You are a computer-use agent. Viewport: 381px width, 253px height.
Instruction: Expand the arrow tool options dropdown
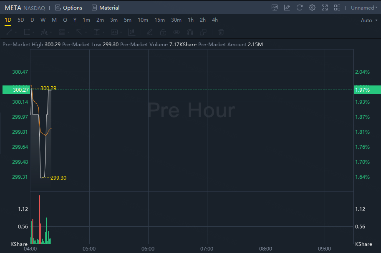pyautogui.click(x=86, y=32)
